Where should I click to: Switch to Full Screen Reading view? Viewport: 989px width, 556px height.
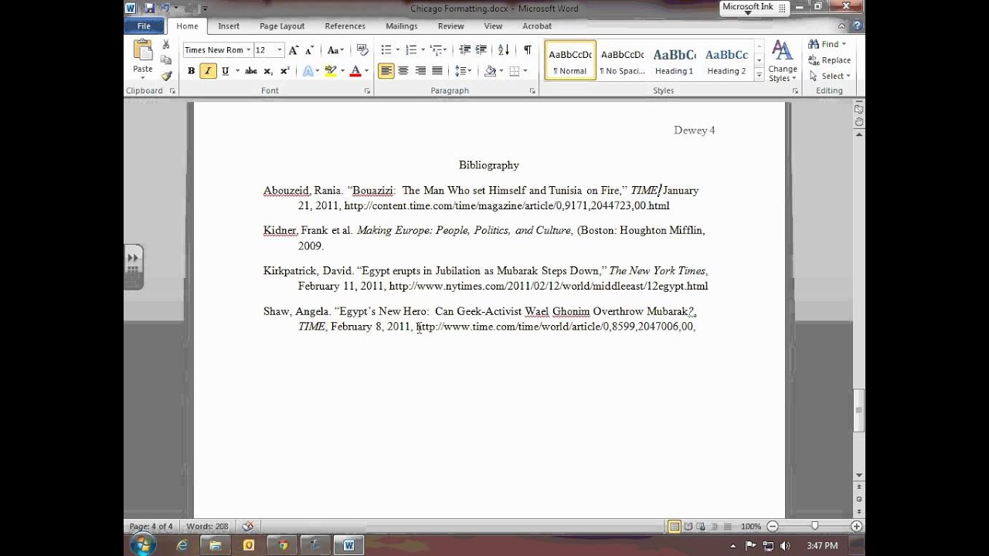(688, 527)
